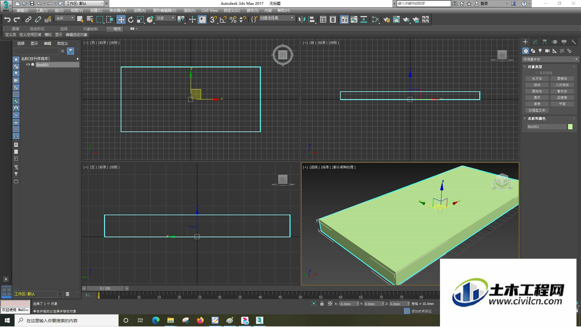Image resolution: width=581 pixels, height=327 pixels.
Task: Open the named selection sets dropdown
Action: click(x=277, y=18)
